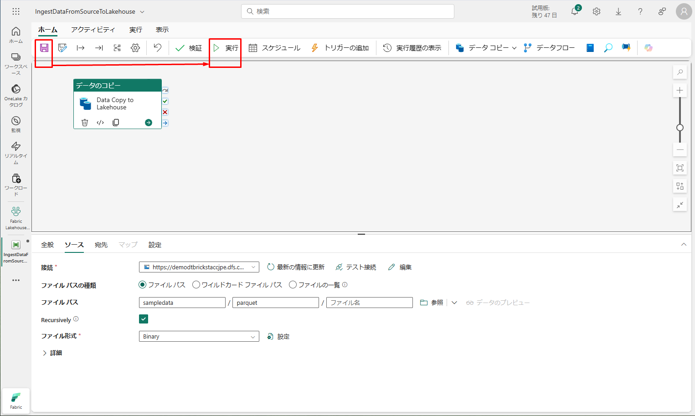The height and width of the screenshot is (416, 695).
Task: Open the help question mark
Action: point(640,11)
